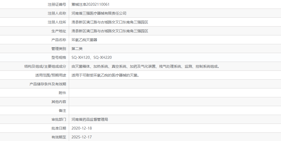
Task: Select the '注册证编号' label cell
Action: (34, 4)
